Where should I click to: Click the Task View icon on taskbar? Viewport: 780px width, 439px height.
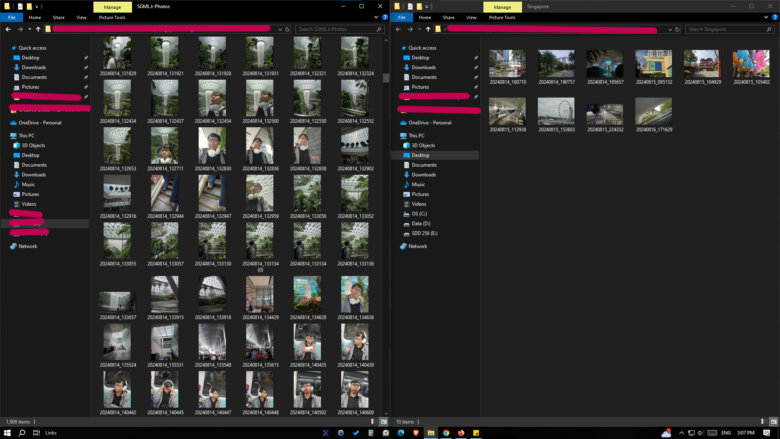[37, 433]
